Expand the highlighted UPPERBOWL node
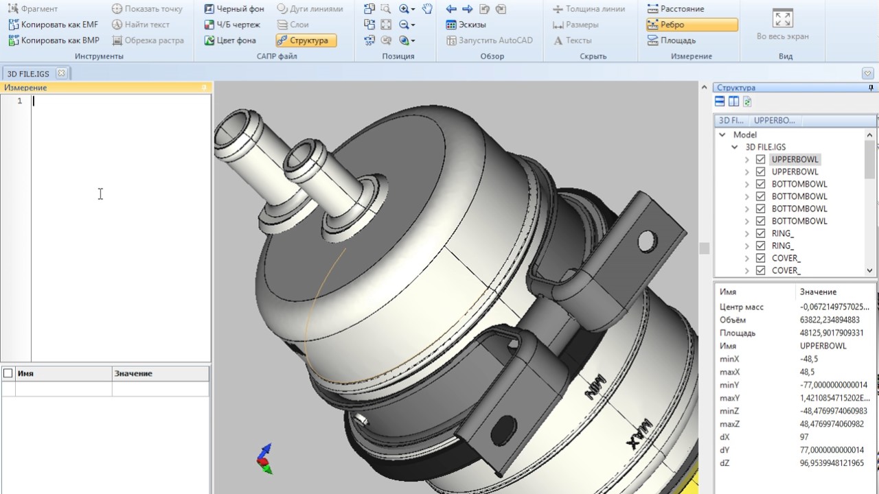879x494 pixels. (747, 160)
